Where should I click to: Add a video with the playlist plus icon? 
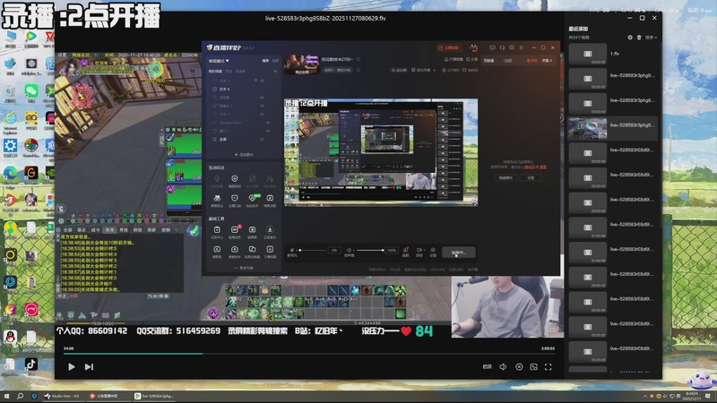click(630, 38)
